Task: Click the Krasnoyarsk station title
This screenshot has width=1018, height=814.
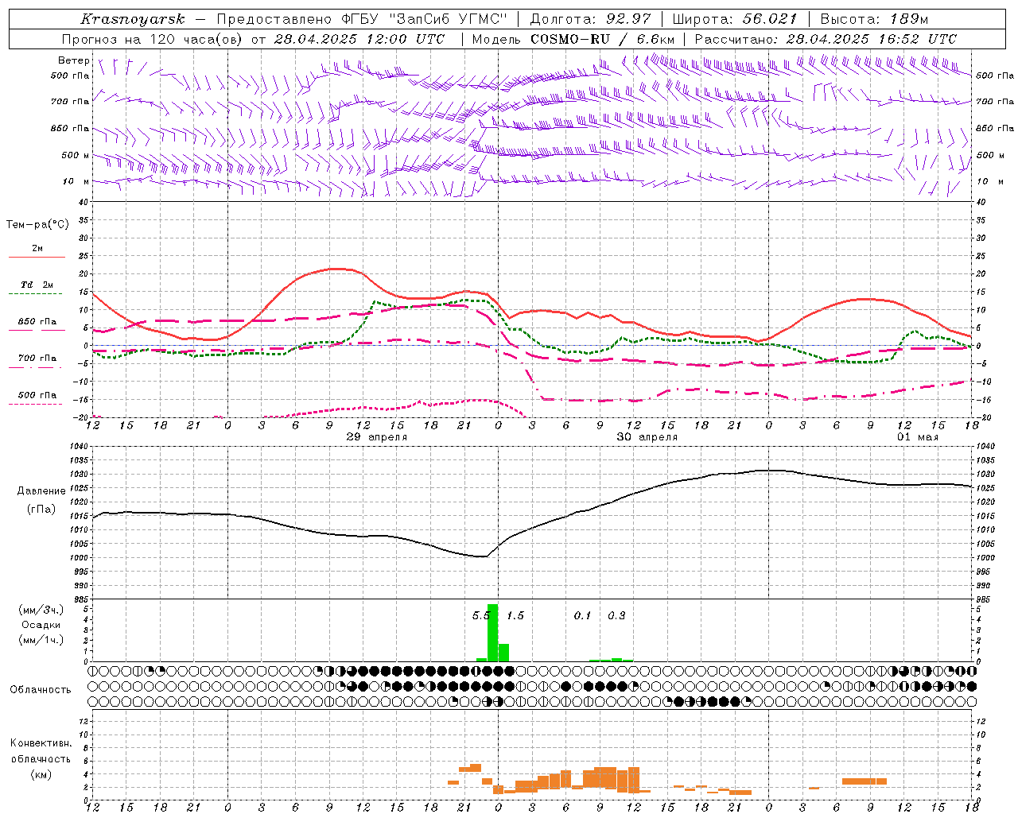Action: (133, 19)
